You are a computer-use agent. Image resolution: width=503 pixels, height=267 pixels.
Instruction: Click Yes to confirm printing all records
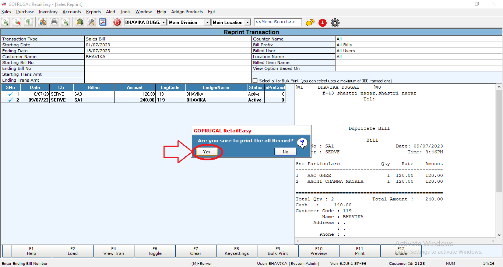207,152
